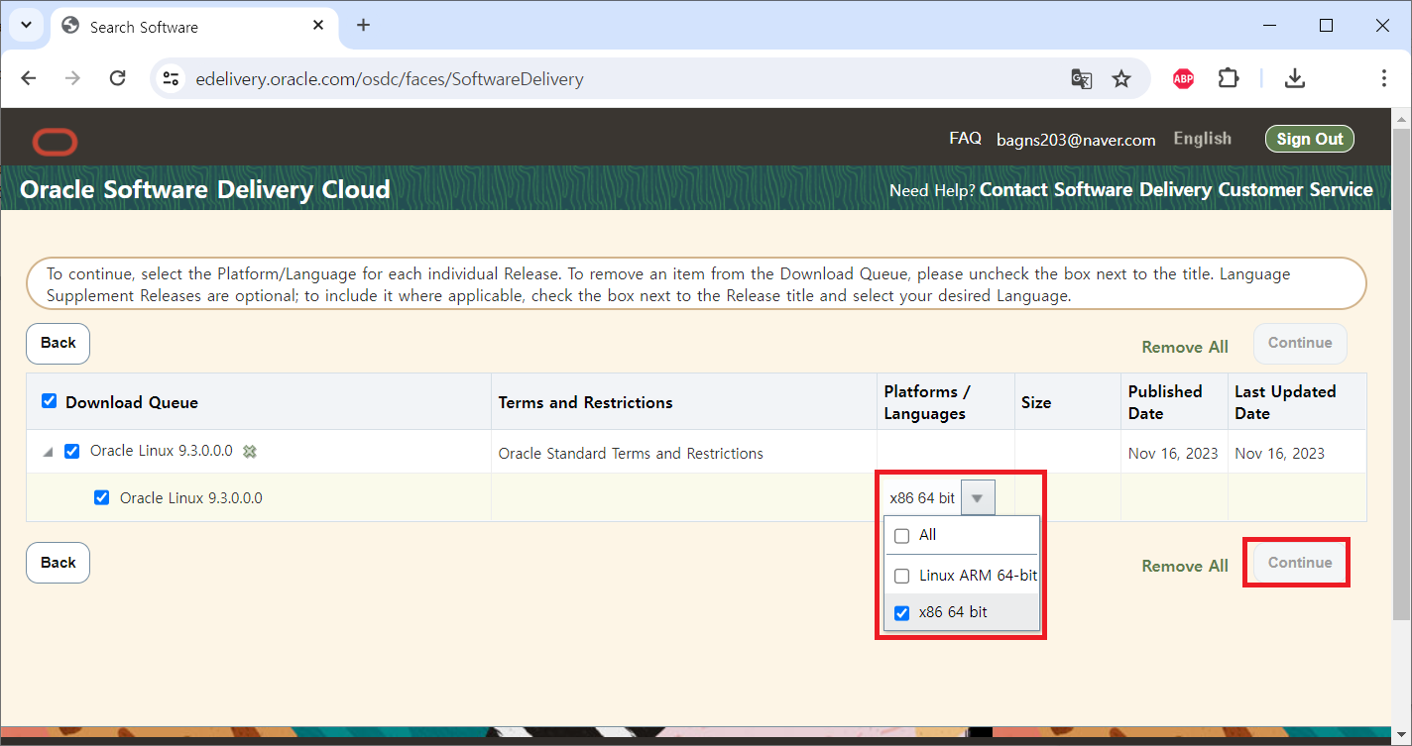
Task: Click the top Continue button
Action: point(1300,343)
